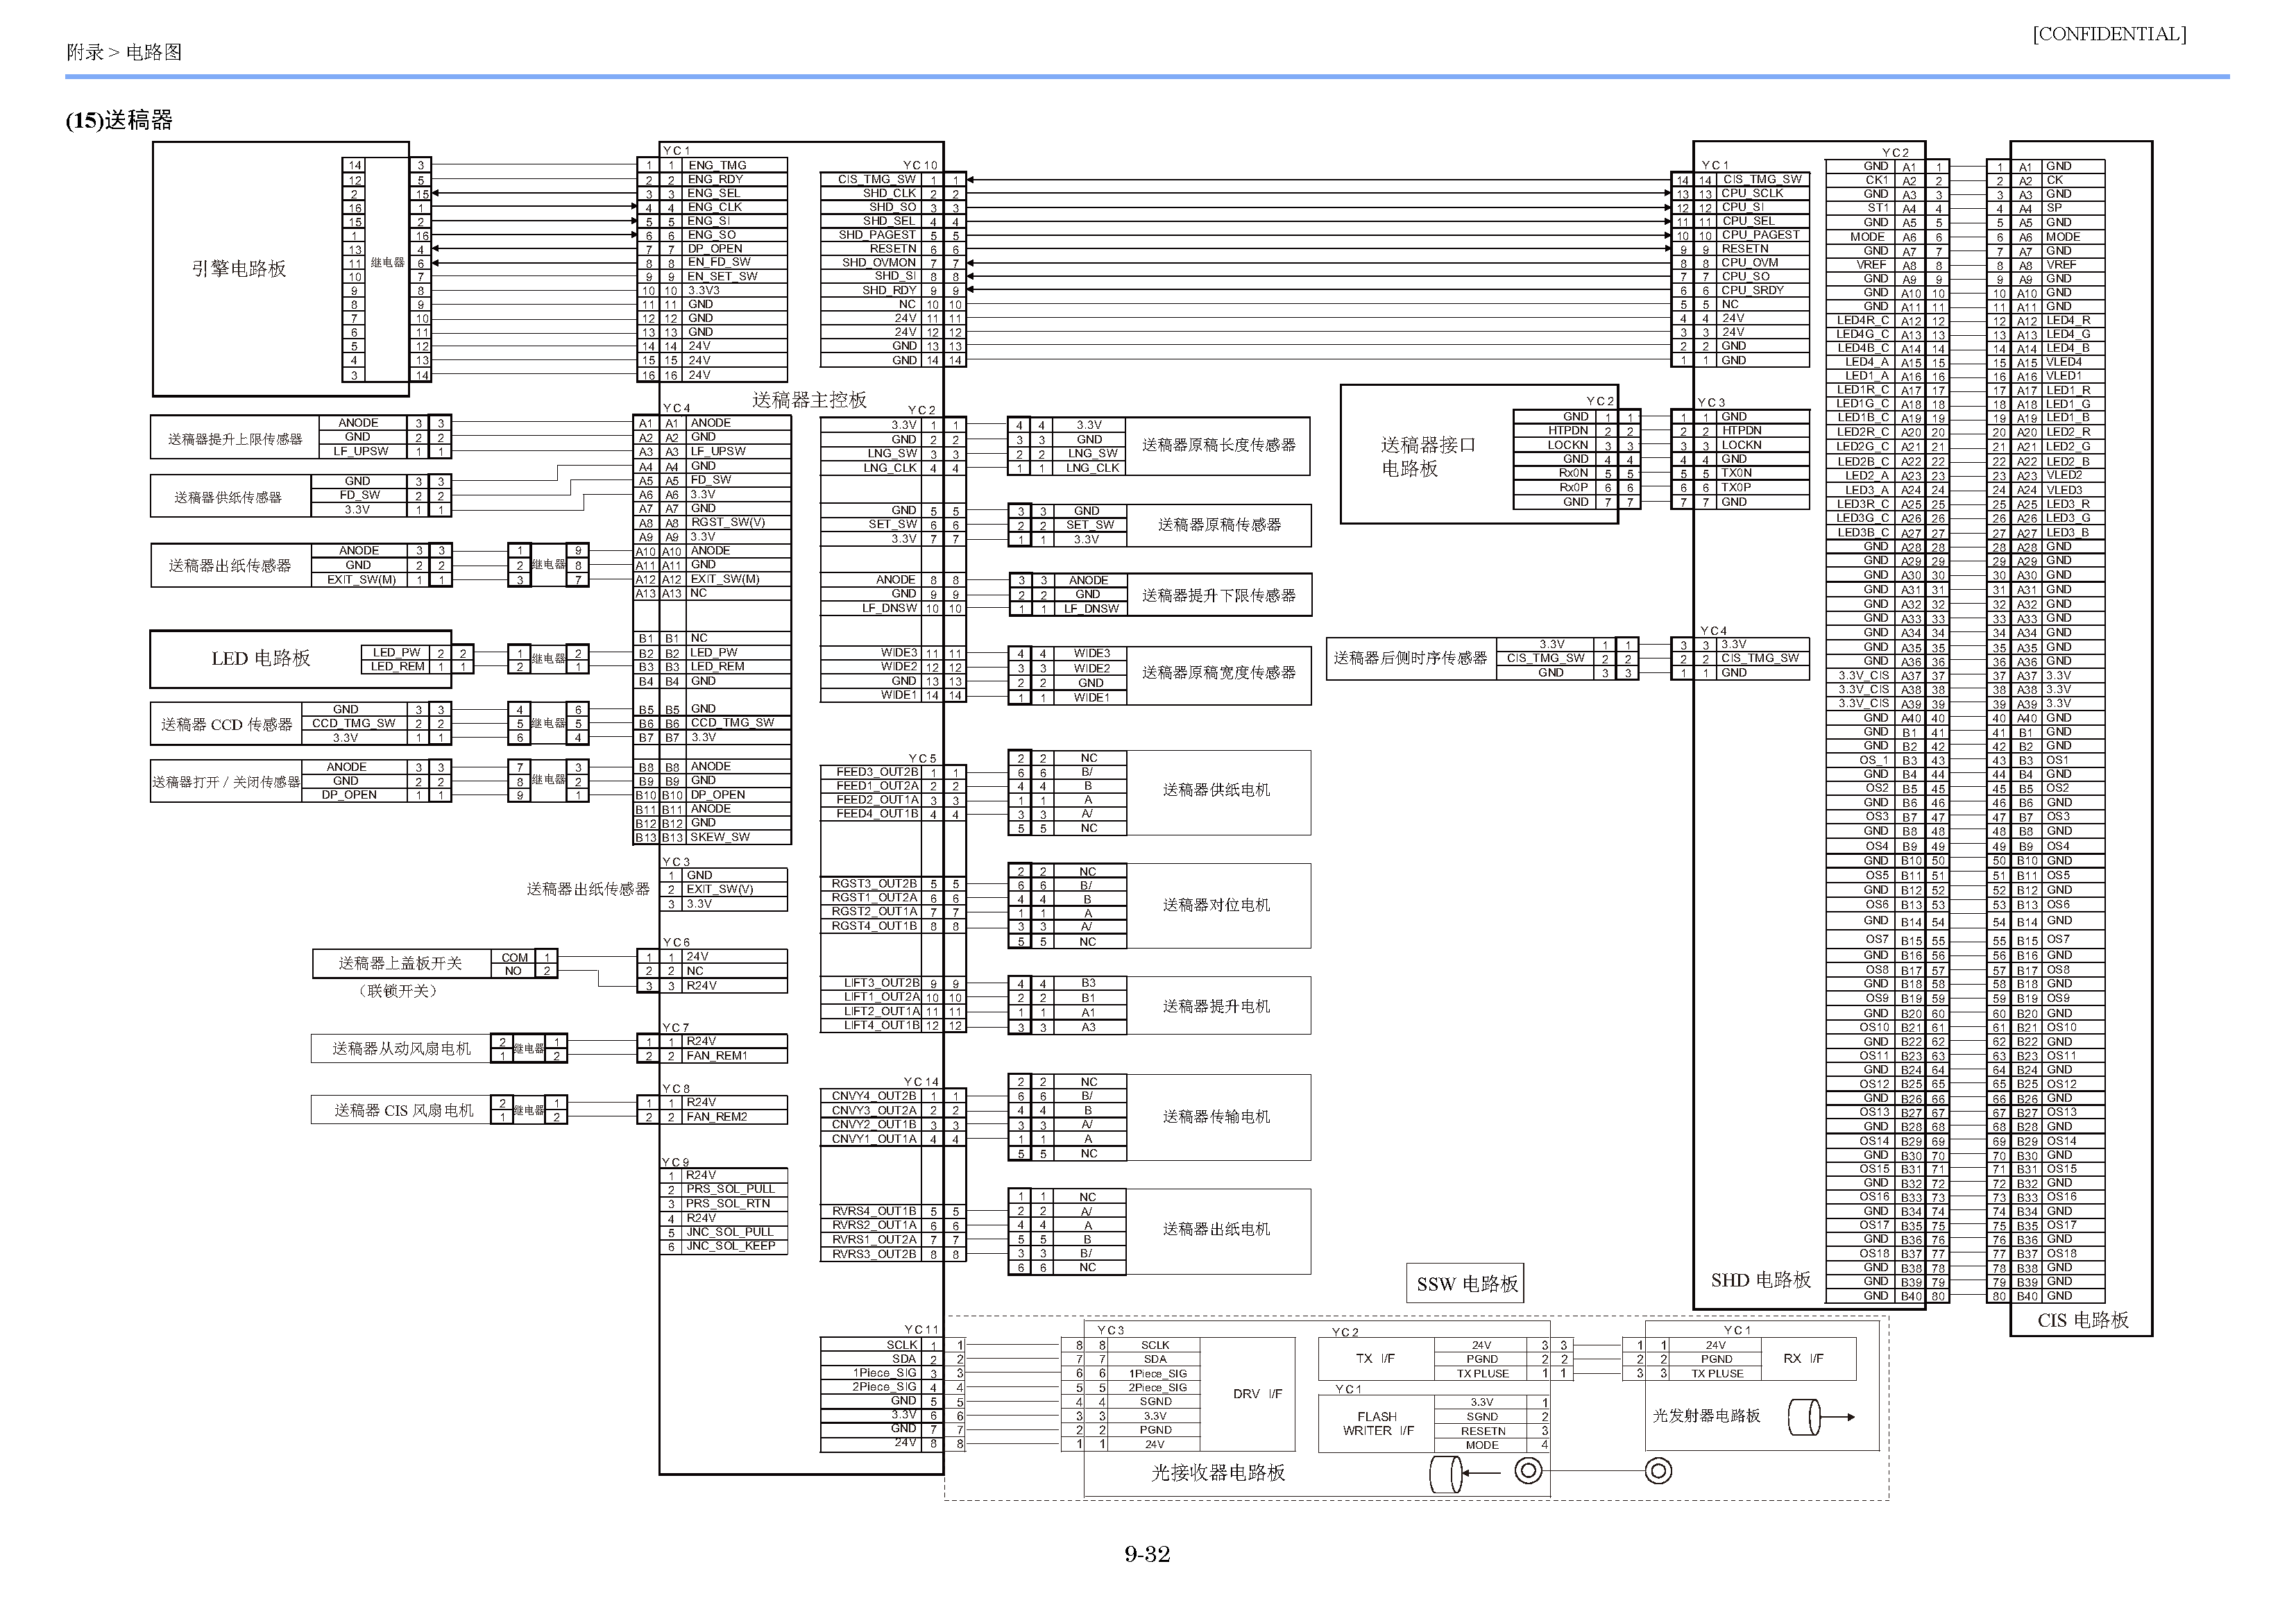Select the RGST3_OUT2B signal label
Image resolution: width=2296 pixels, height=1623 pixels.
point(874,883)
